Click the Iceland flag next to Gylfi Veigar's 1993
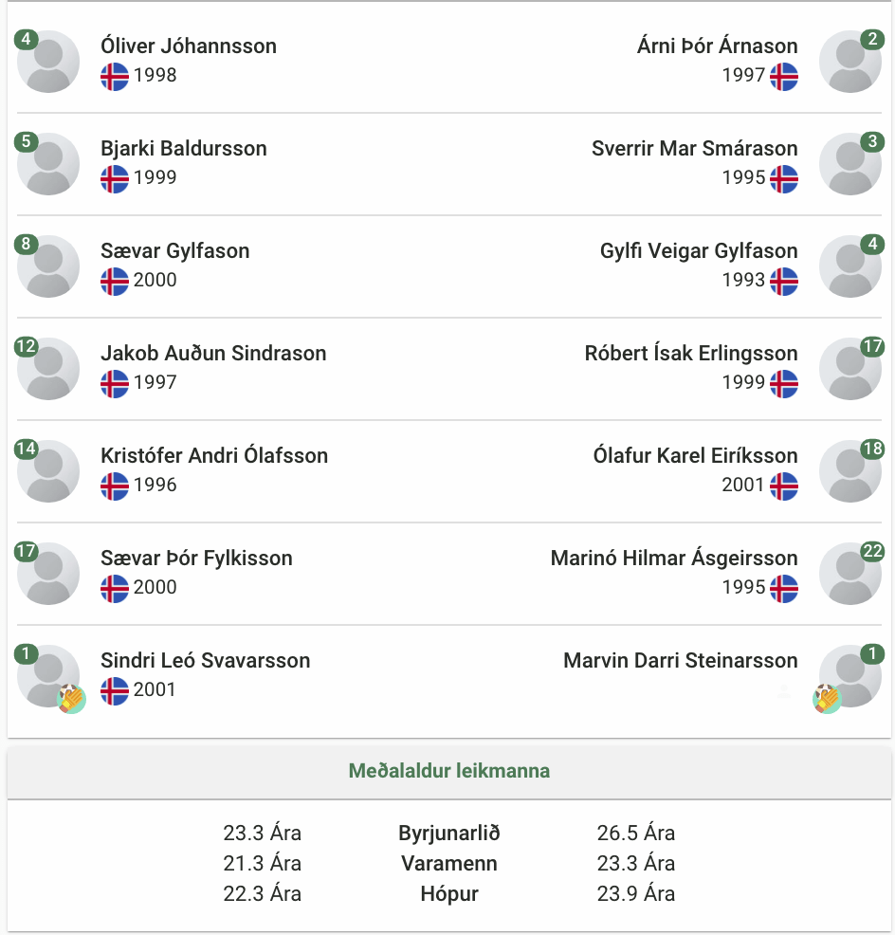 (x=784, y=282)
